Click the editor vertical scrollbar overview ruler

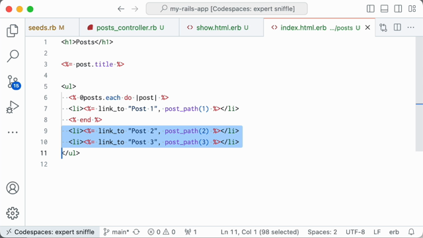(x=419, y=95)
